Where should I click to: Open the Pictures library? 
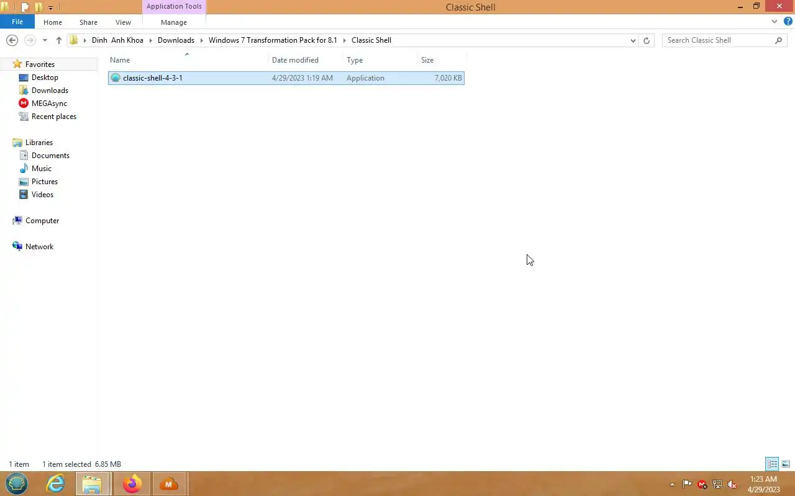pos(45,182)
